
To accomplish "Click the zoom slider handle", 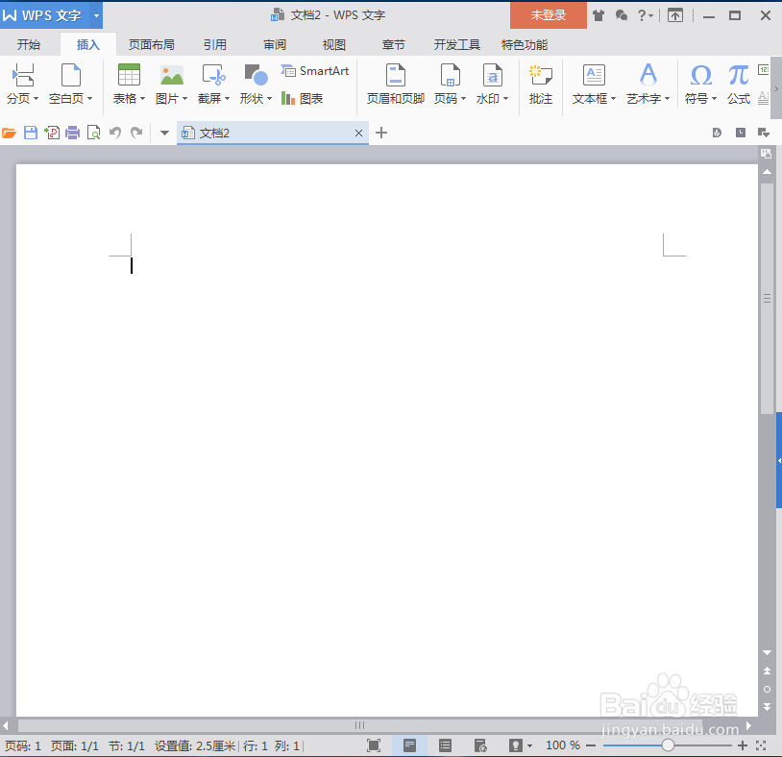I will [668, 745].
